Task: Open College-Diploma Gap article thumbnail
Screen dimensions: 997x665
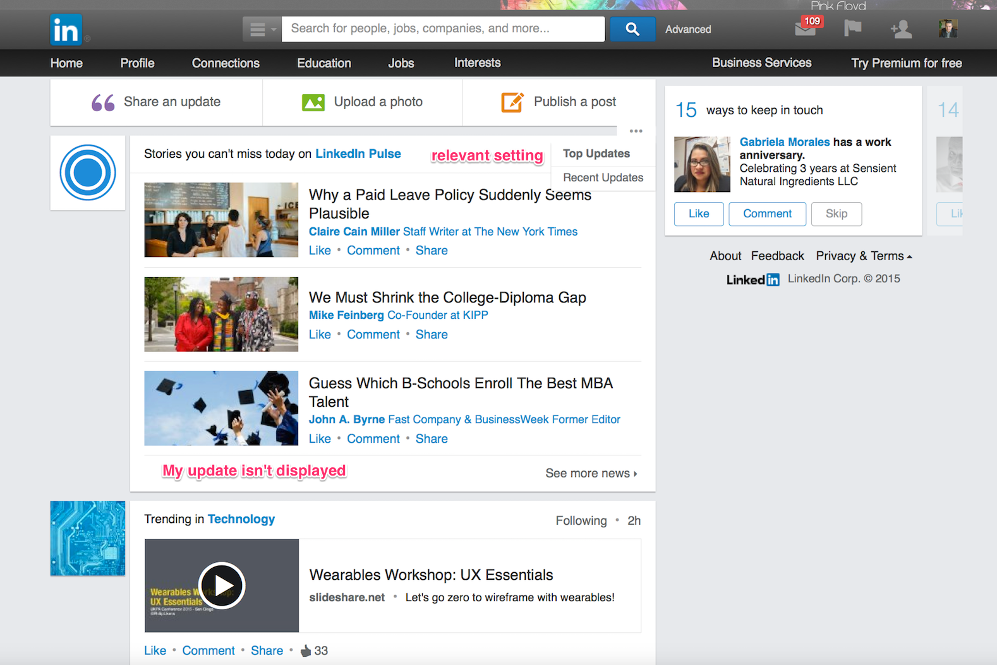Action: [x=221, y=314]
